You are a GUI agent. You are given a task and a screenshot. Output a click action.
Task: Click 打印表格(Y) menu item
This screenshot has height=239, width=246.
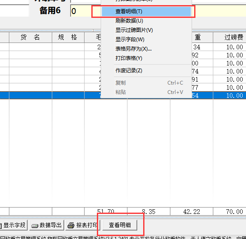146,58
